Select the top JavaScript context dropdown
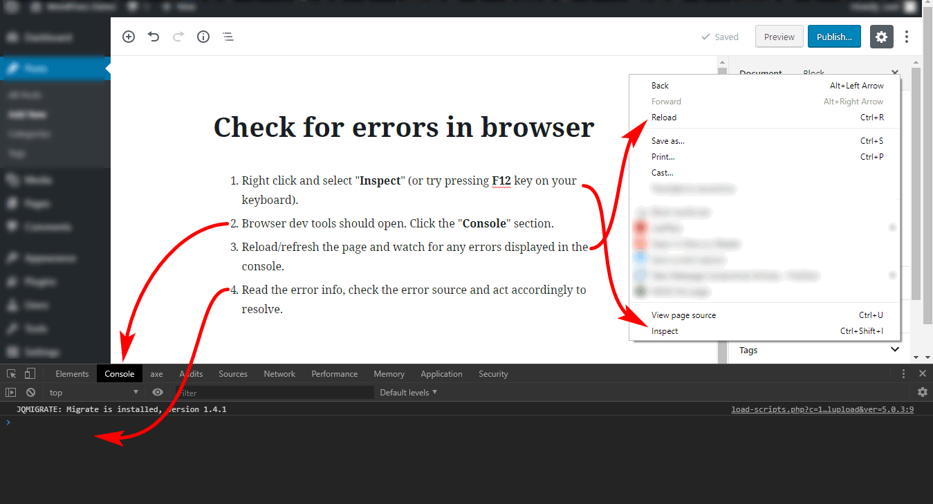The image size is (933, 504). [x=94, y=392]
